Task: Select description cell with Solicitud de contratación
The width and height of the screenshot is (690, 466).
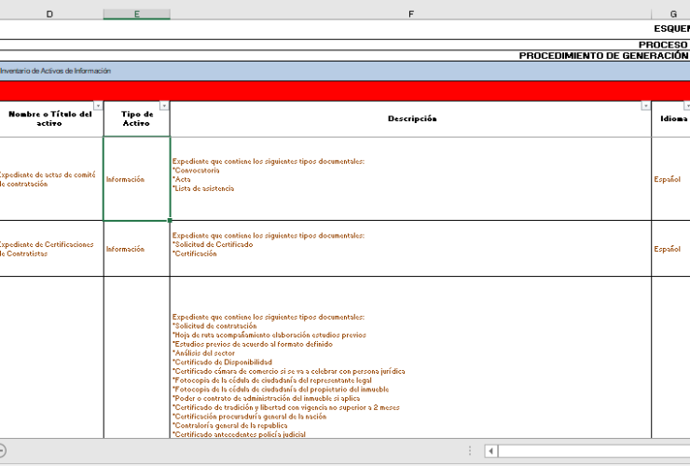Action: point(410,357)
